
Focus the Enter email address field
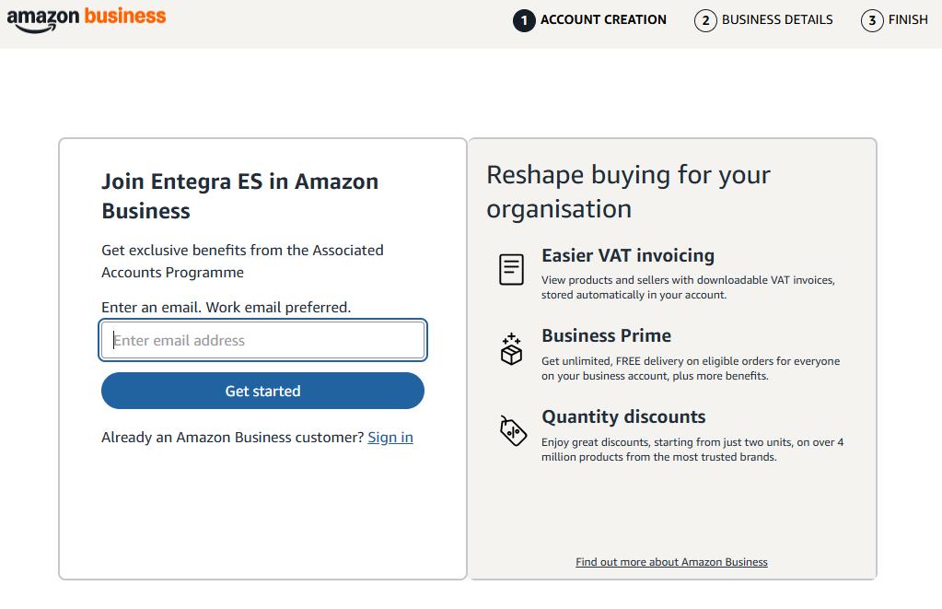tap(262, 340)
